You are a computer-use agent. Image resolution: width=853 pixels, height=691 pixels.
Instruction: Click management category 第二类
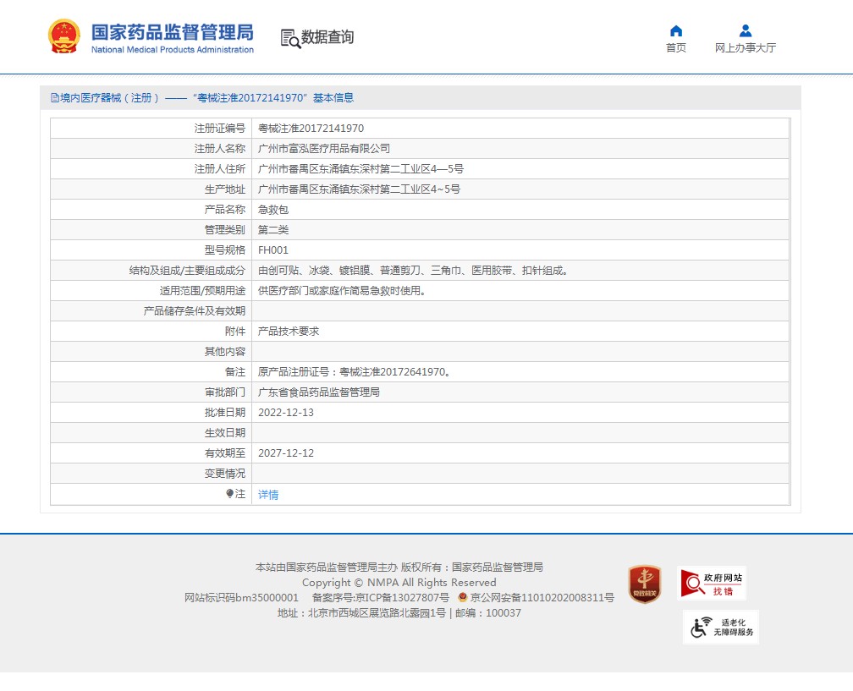point(273,230)
